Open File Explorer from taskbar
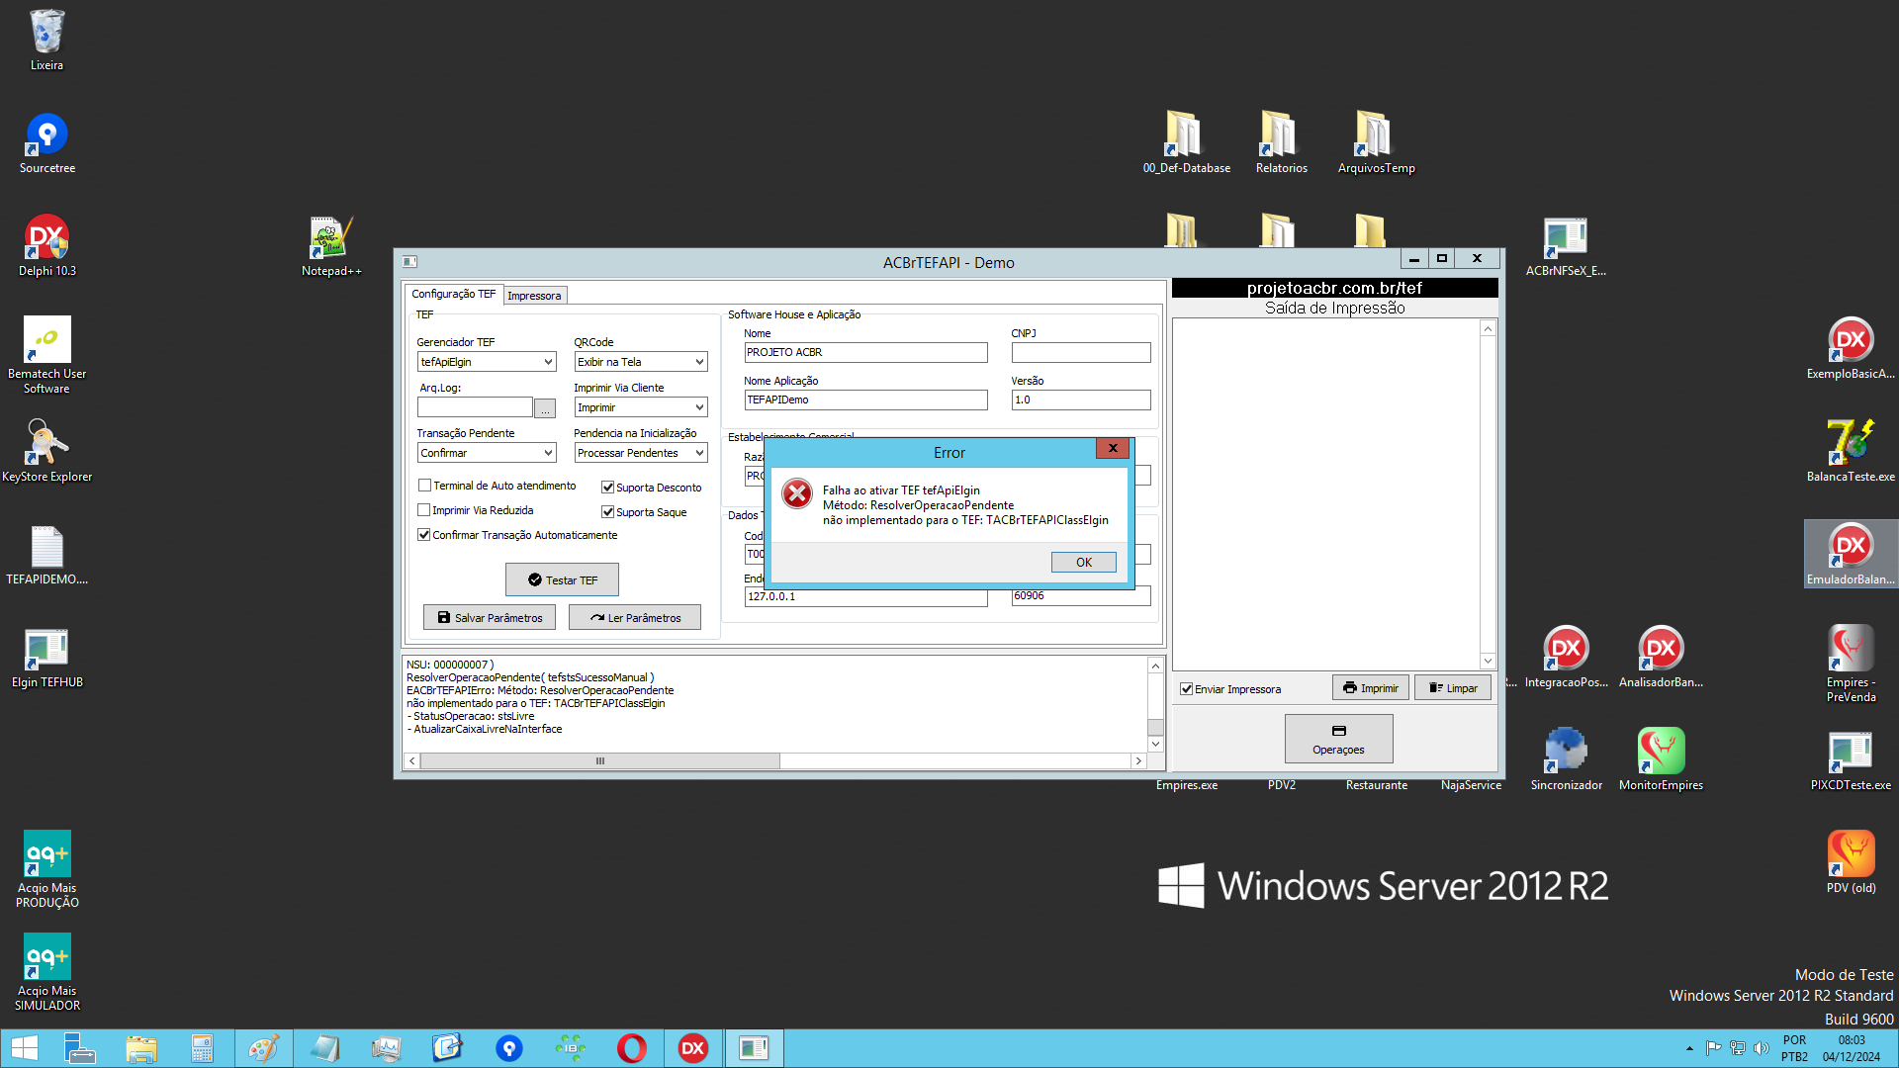The height and width of the screenshot is (1068, 1899). click(x=141, y=1048)
